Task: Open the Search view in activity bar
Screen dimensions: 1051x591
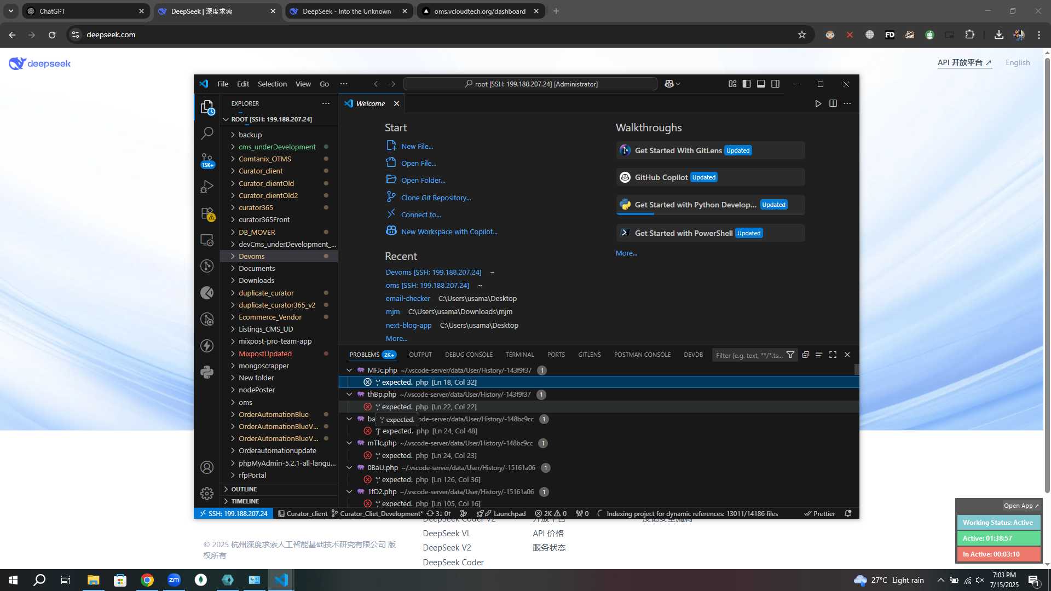Action: pyautogui.click(x=207, y=133)
